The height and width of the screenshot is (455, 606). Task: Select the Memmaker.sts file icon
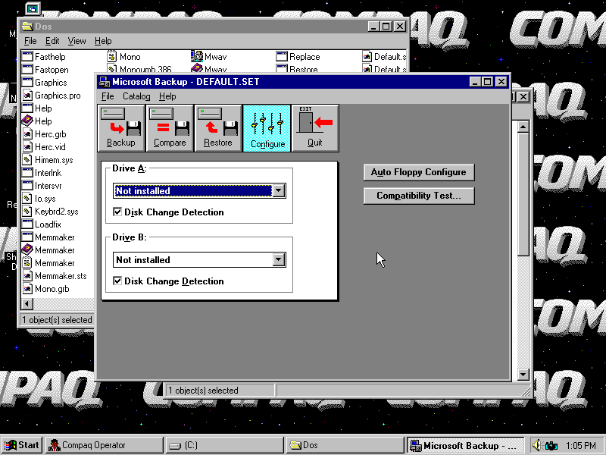[x=27, y=276]
